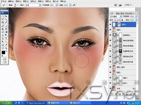The height and width of the screenshot is (105, 141).
Task: Toggle lock transparent pixels
Action: 115,20
